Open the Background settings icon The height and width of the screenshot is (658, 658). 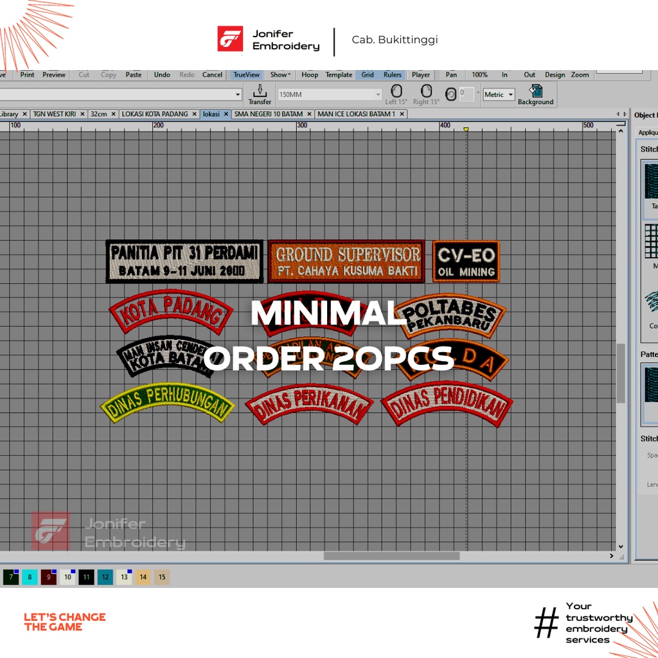(535, 93)
